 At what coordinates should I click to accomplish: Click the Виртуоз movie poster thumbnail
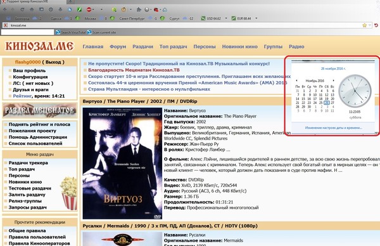point(122,164)
